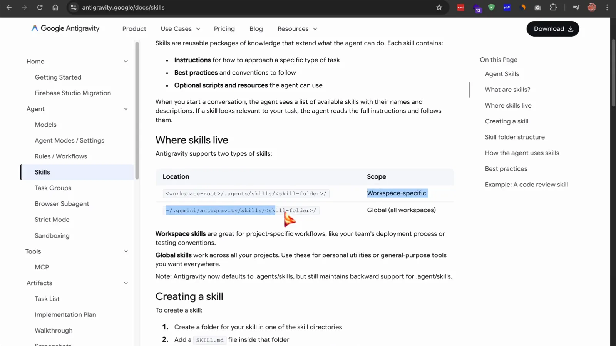
Task: Open Walkthrough page
Action: 54,331
